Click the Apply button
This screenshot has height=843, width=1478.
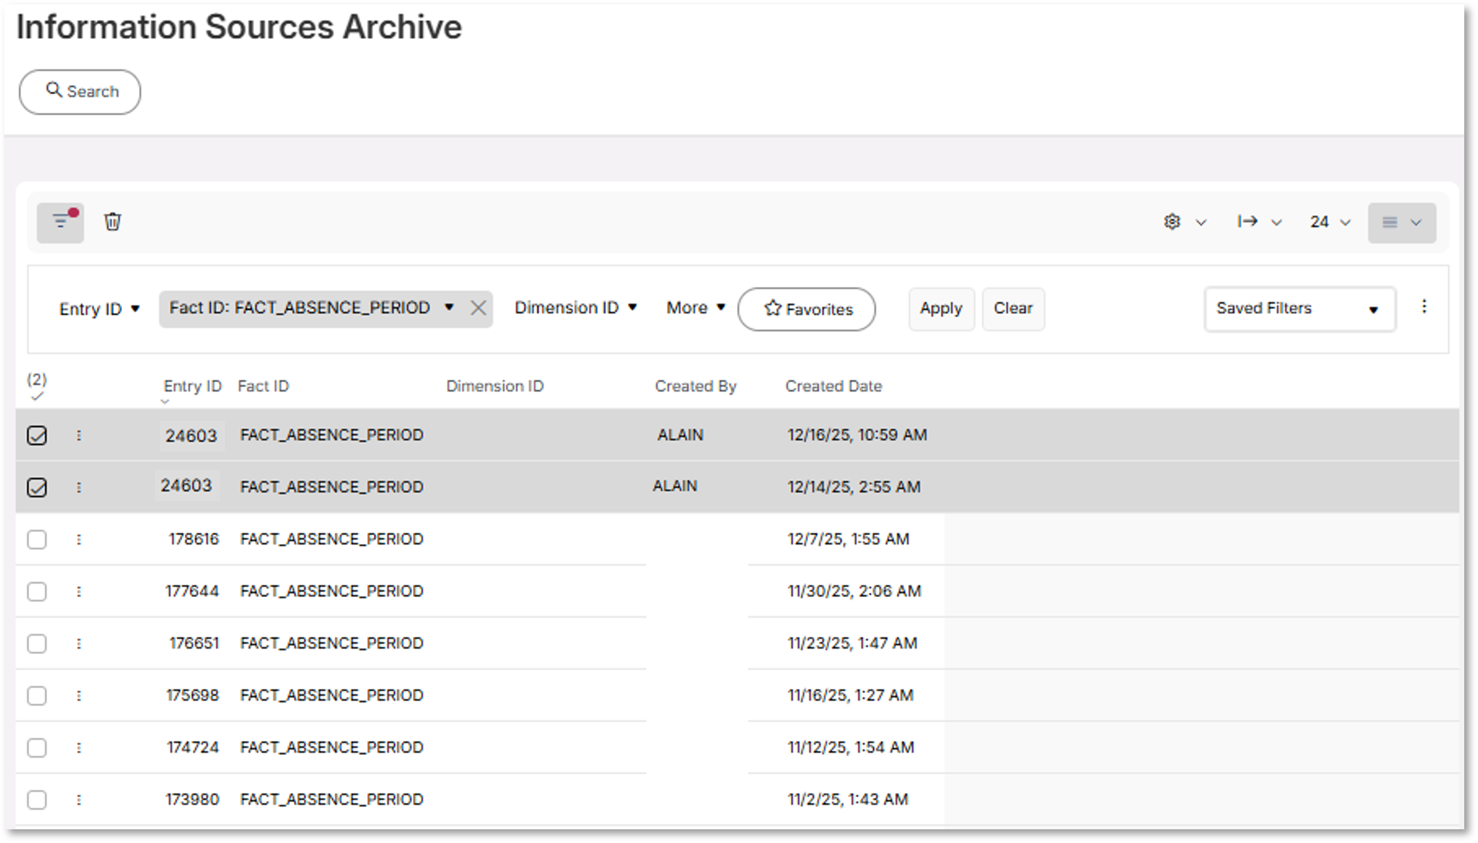click(941, 309)
